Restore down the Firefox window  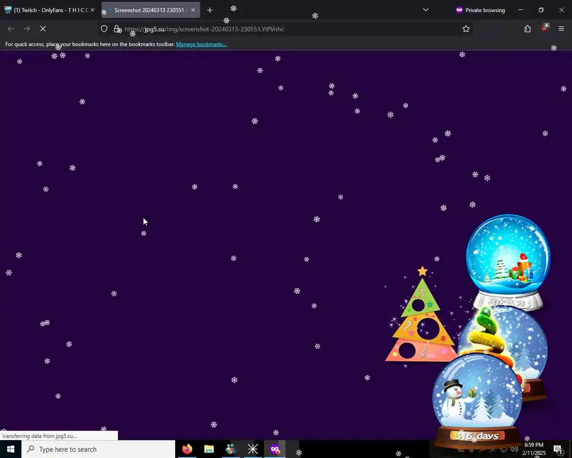pos(541,10)
